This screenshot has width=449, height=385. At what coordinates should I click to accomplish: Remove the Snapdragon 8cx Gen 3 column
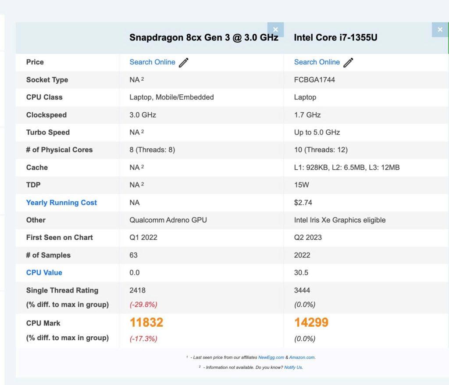pyautogui.click(x=275, y=30)
